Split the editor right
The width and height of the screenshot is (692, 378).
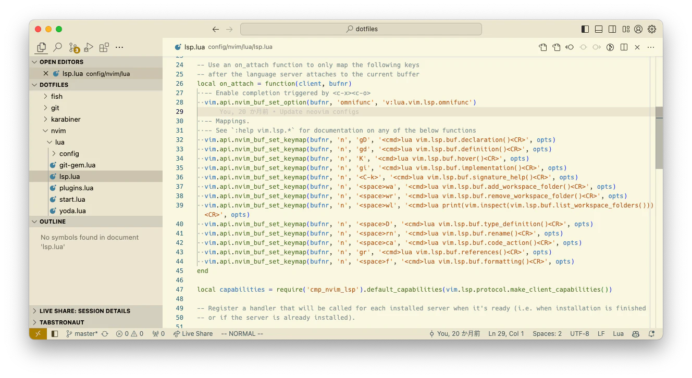(x=624, y=47)
